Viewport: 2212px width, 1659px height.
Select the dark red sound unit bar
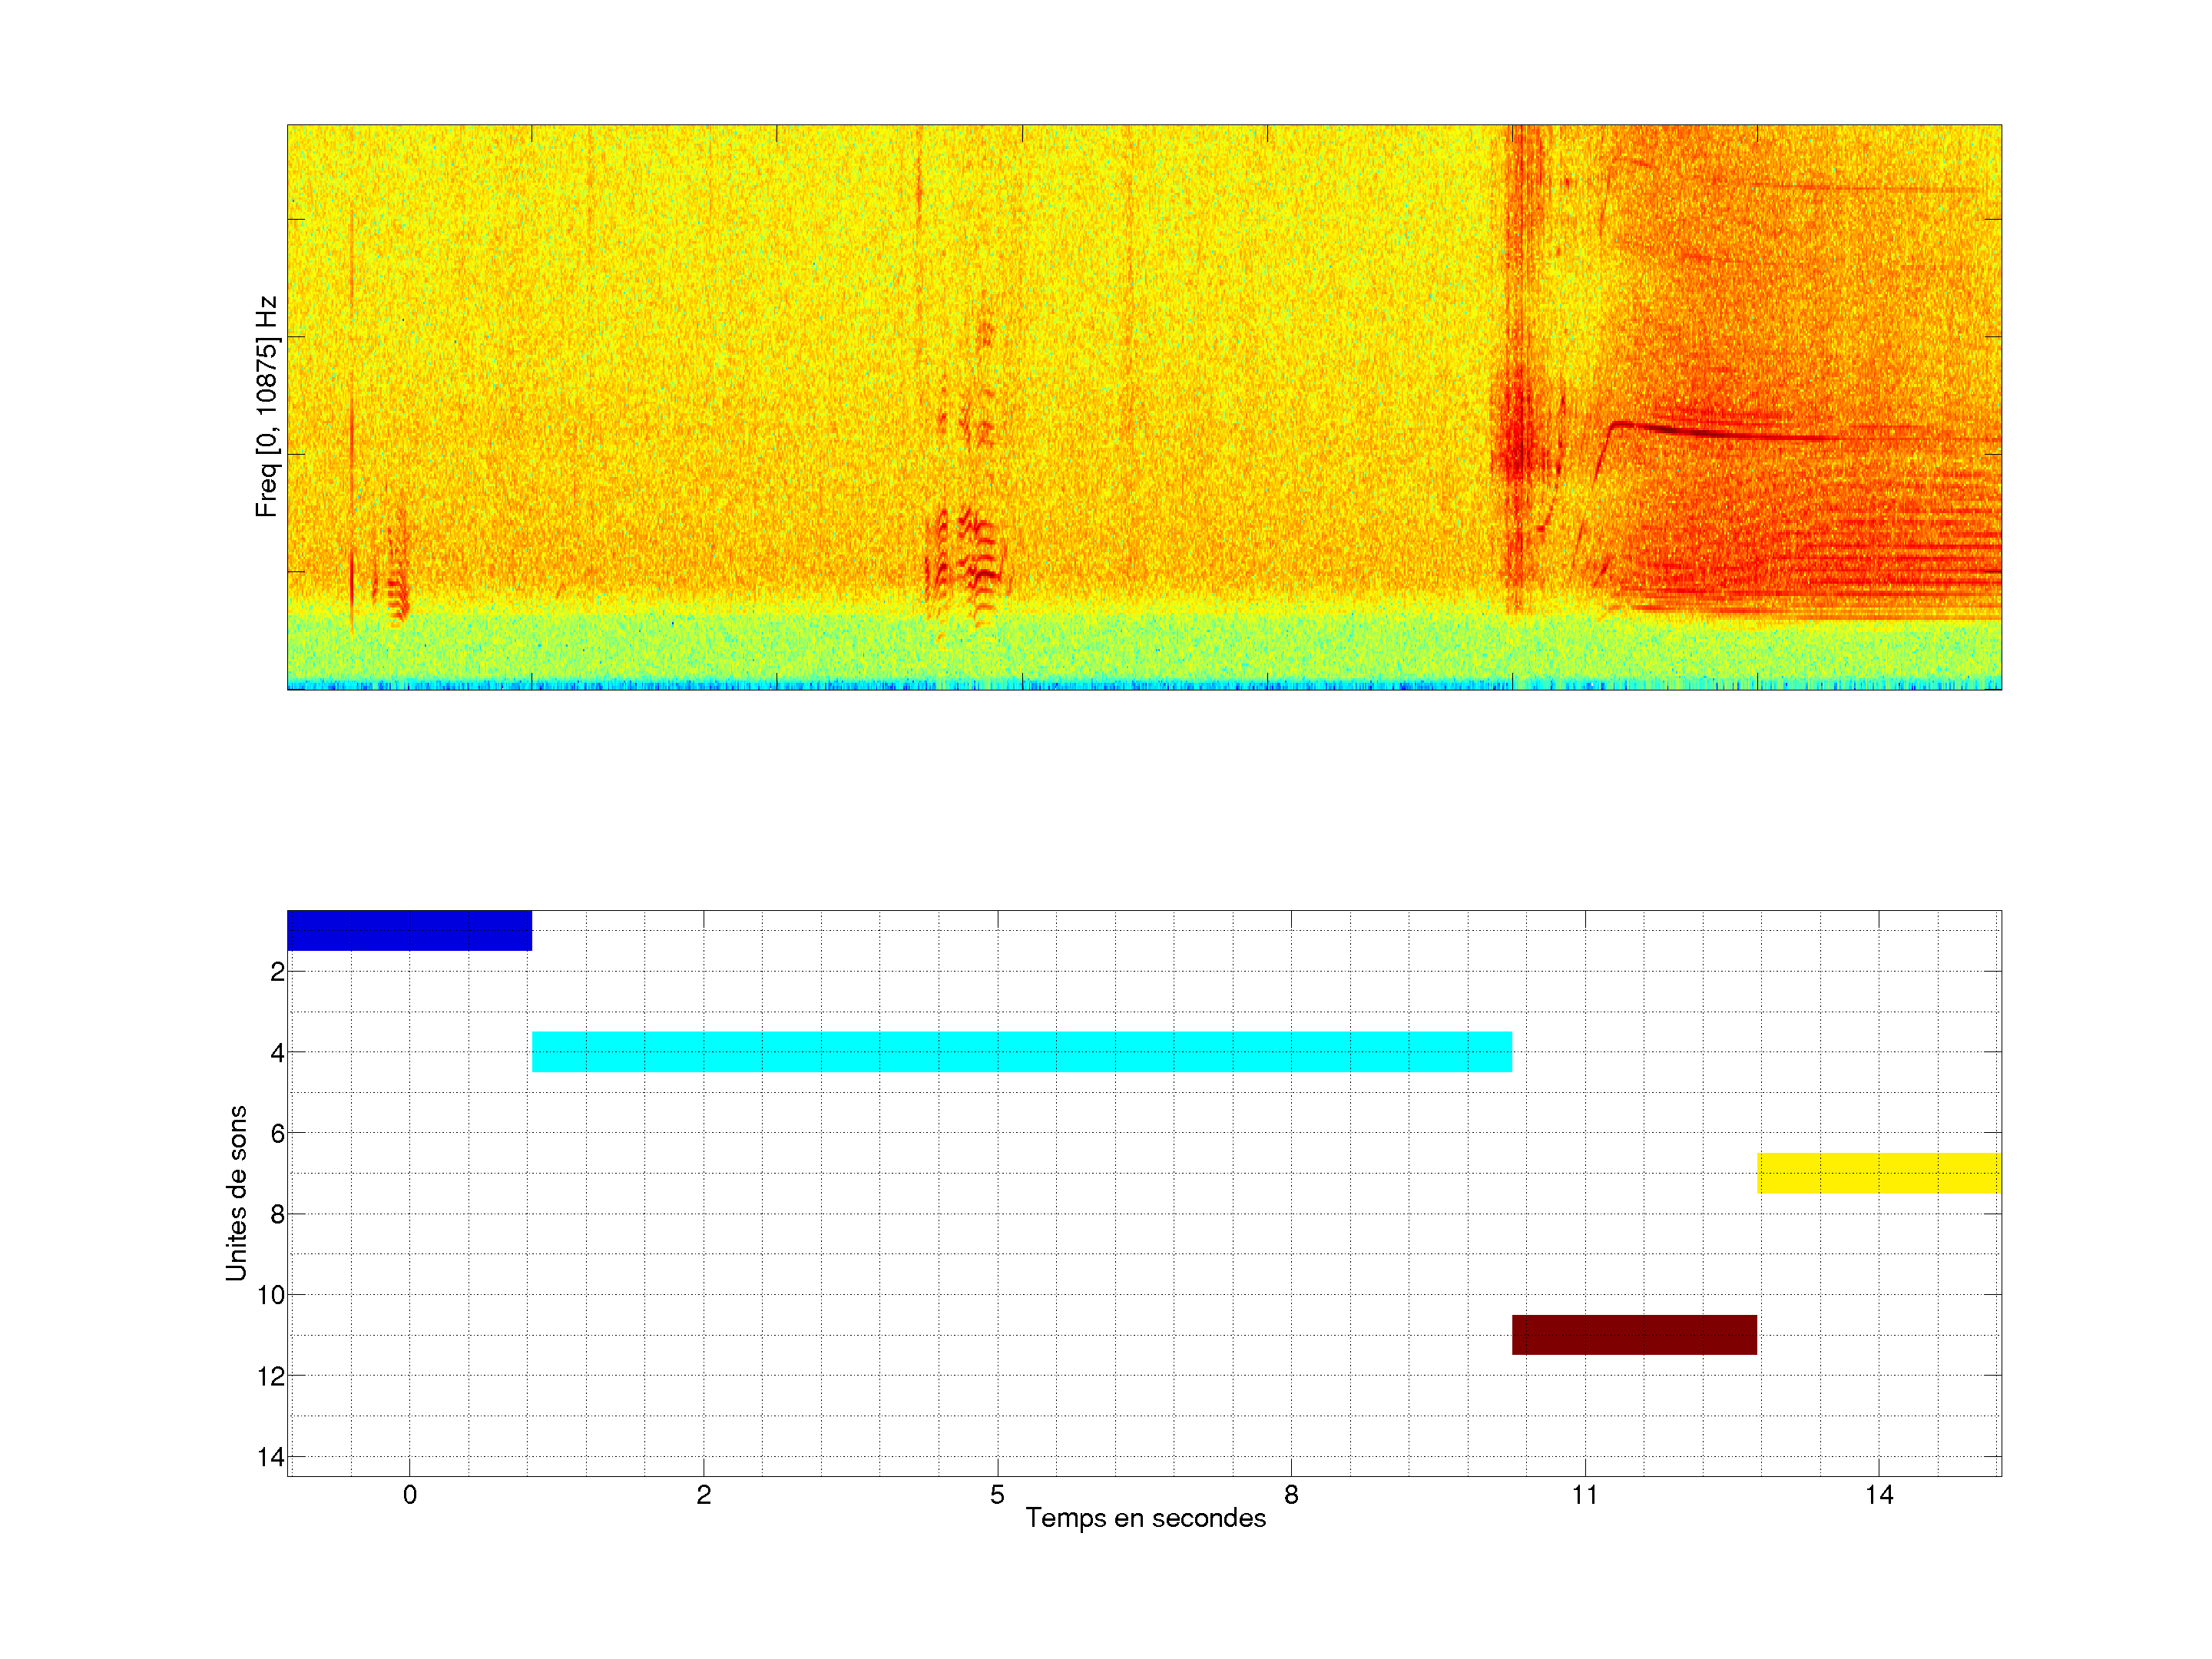click(1634, 1335)
